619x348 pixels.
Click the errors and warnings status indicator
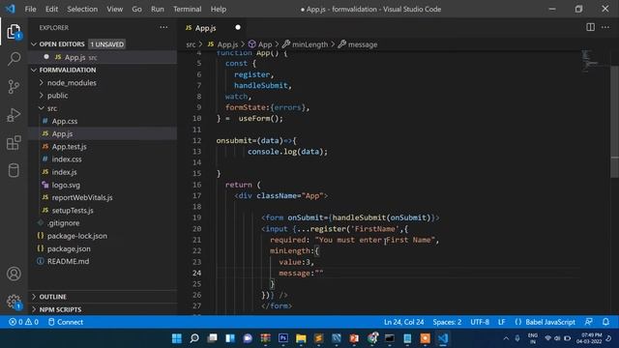[x=23, y=322]
